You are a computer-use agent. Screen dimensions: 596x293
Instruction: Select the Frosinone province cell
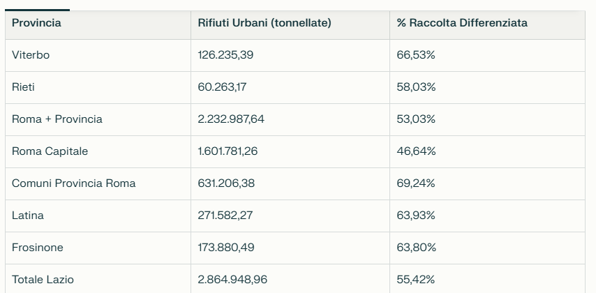point(38,248)
